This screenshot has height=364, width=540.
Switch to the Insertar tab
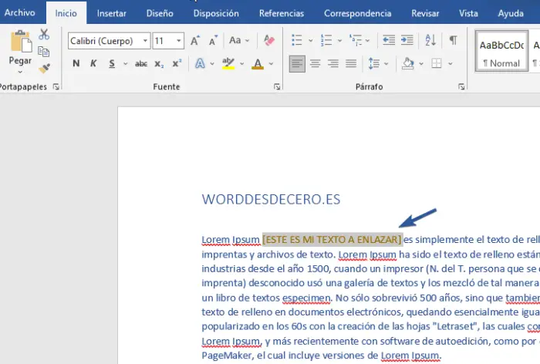pyautogui.click(x=112, y=13)
